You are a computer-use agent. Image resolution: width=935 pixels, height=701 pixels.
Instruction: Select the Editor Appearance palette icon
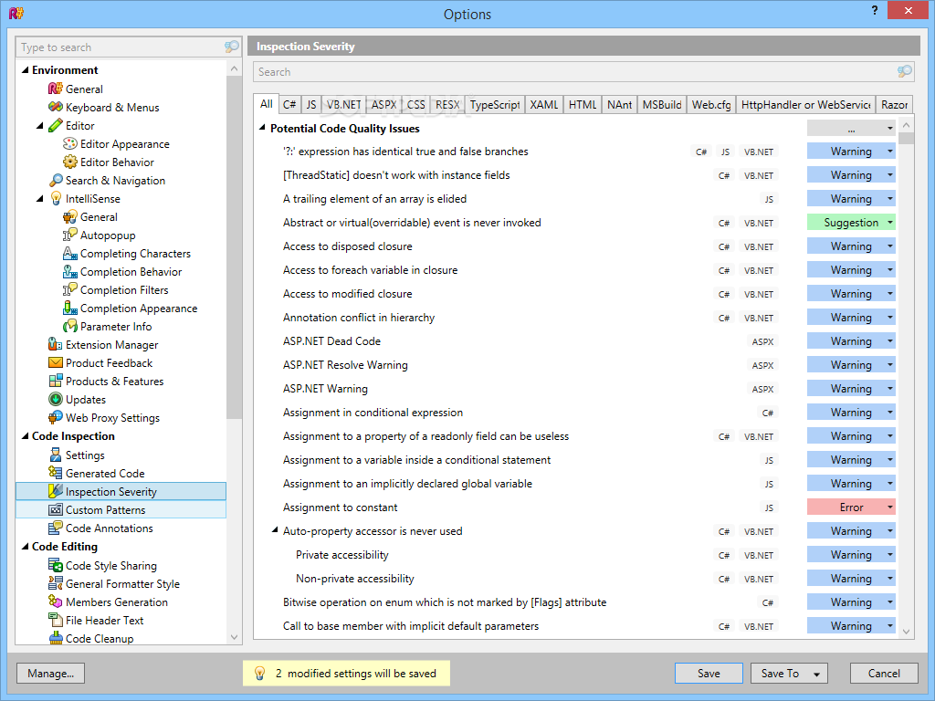pos(69,143)
